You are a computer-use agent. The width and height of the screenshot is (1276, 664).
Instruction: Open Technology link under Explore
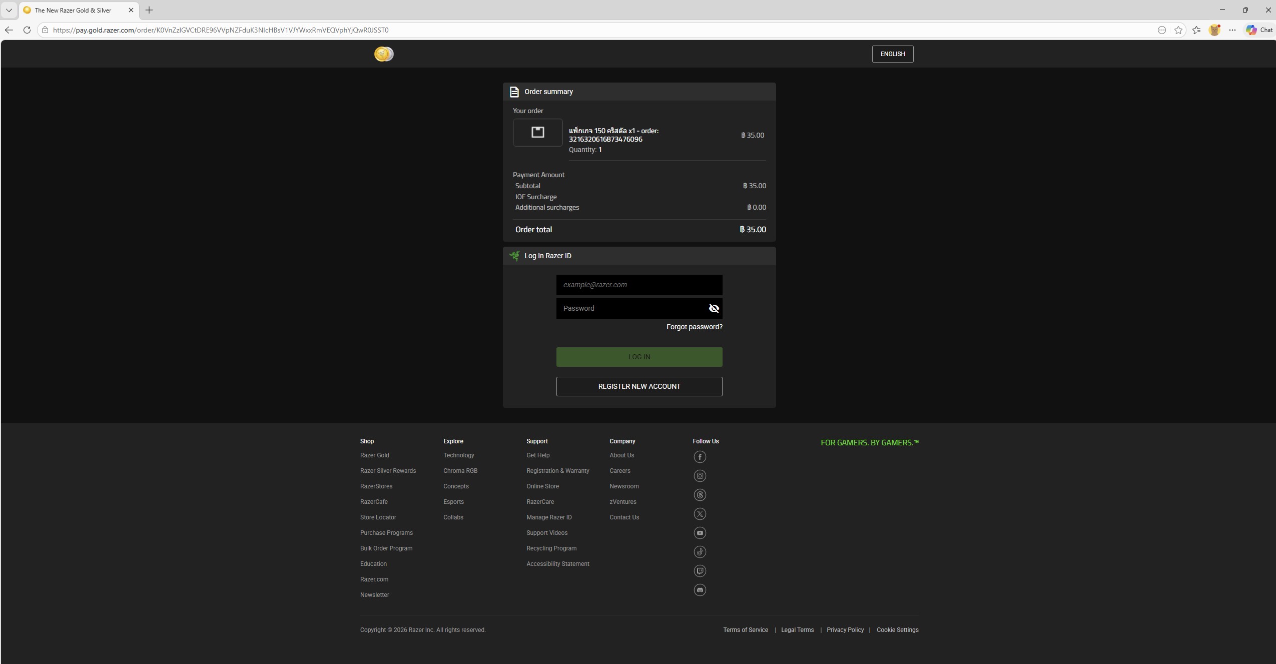click(458, 455)
